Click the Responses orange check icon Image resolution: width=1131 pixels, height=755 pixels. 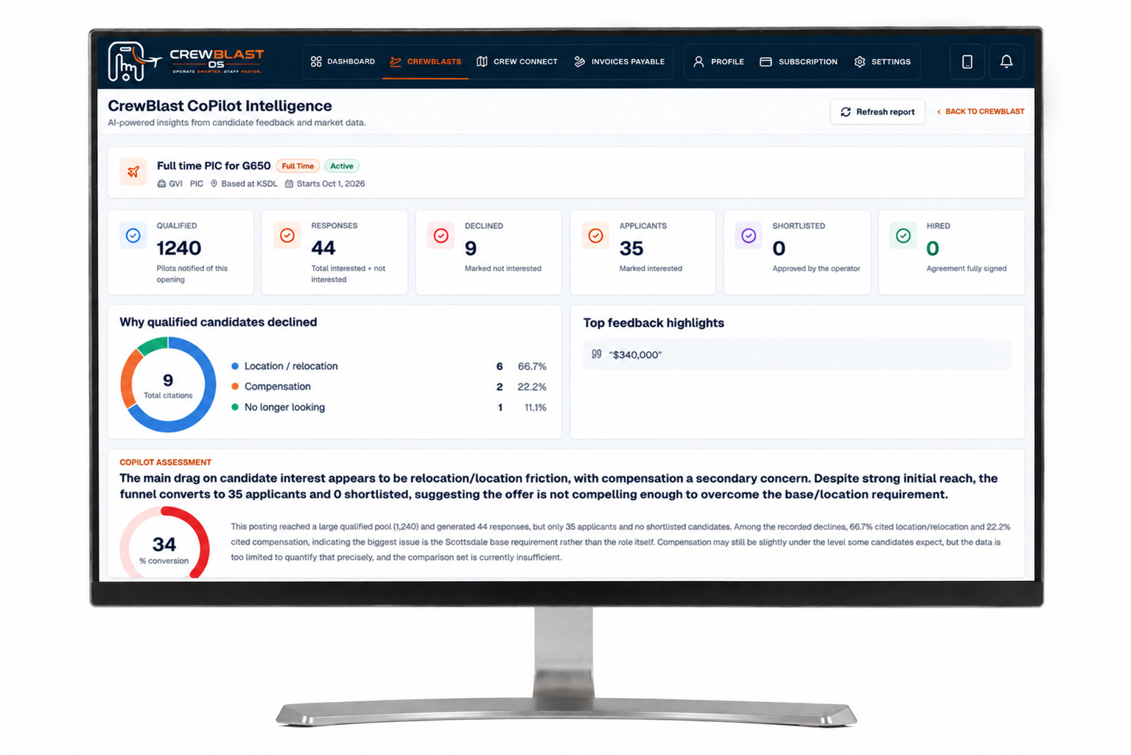click(287, 236)
